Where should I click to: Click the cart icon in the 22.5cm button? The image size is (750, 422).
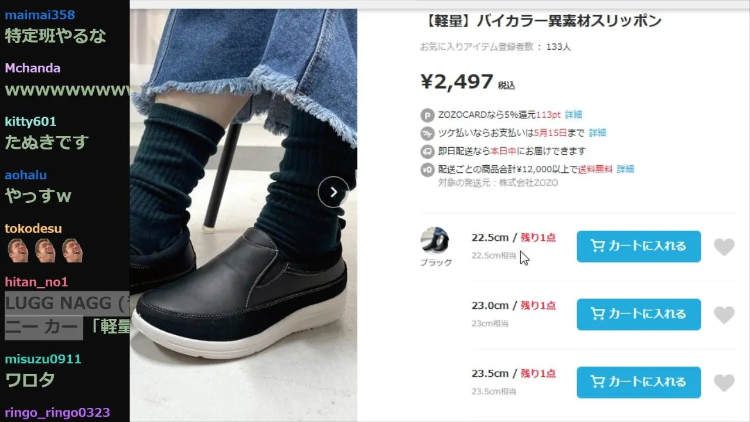pyautogui.click(x=598, y=246)
